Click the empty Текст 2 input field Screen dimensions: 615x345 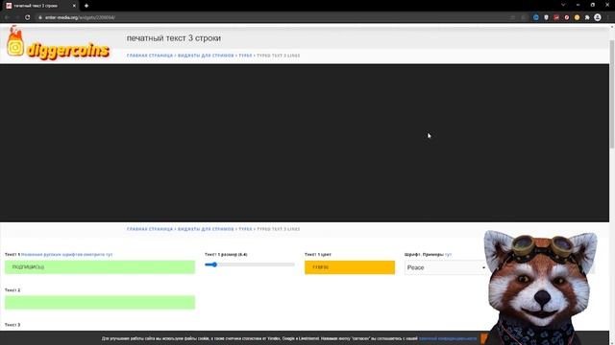coord(100,303)
